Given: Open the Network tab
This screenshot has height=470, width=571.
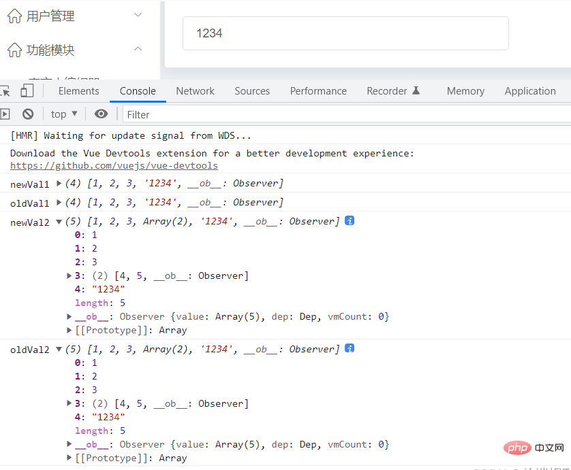Looking at the screenshot, I should [195, 91].
